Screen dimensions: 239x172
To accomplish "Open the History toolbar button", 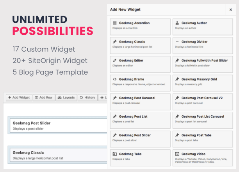I will (87, 97).
